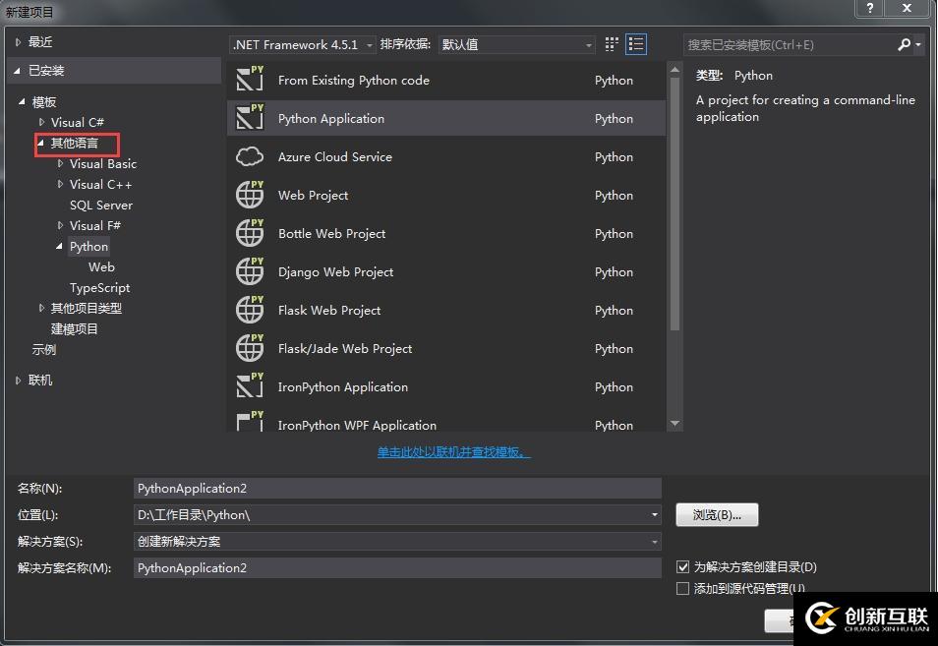
Task: Click the search installed templates field
Action: pyautogui.click(x=790, y=45)
